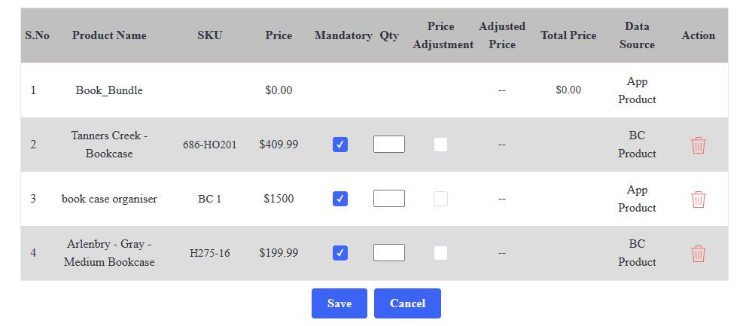Delete the book case organiser row

pos(699,199)
